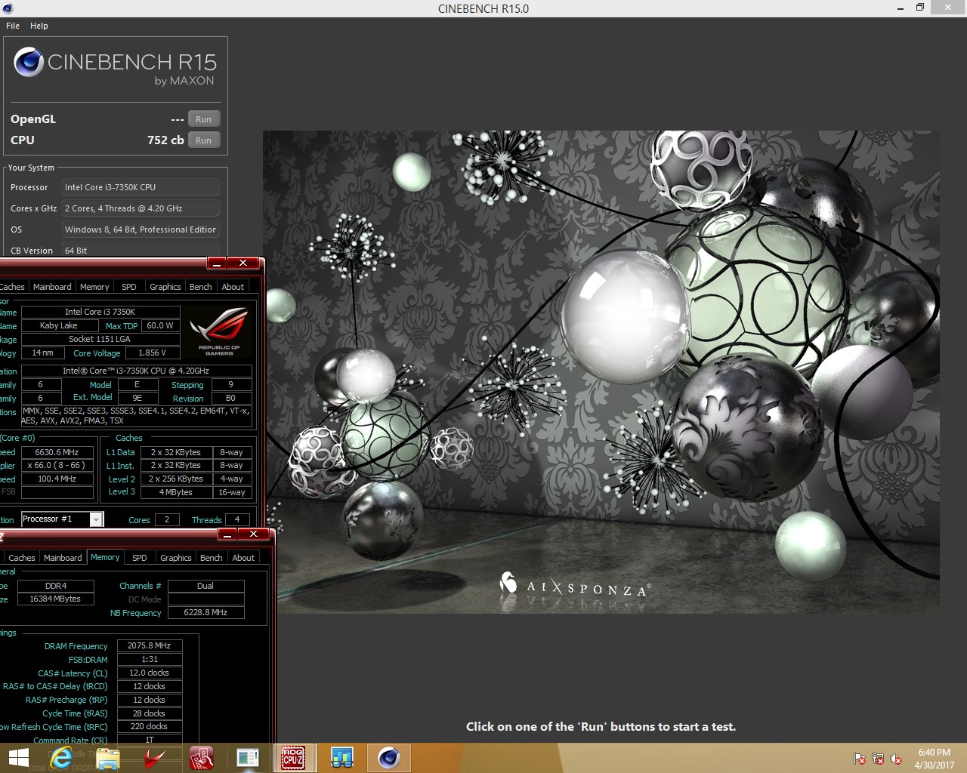
Task: Click the memory size value 16384 MBytes
Action: [55, 599]
